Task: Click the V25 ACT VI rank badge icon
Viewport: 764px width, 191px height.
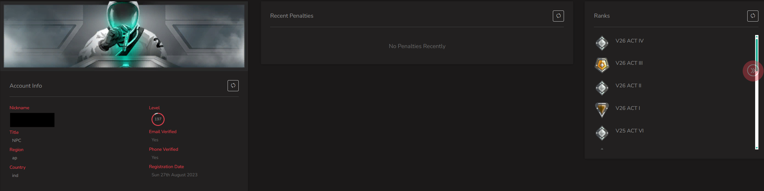Action: pyautogui.click(x=602, y=133)
